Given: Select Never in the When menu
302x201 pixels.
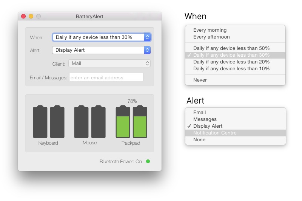Looking at the screenshot, I should (x=235, y=80).
